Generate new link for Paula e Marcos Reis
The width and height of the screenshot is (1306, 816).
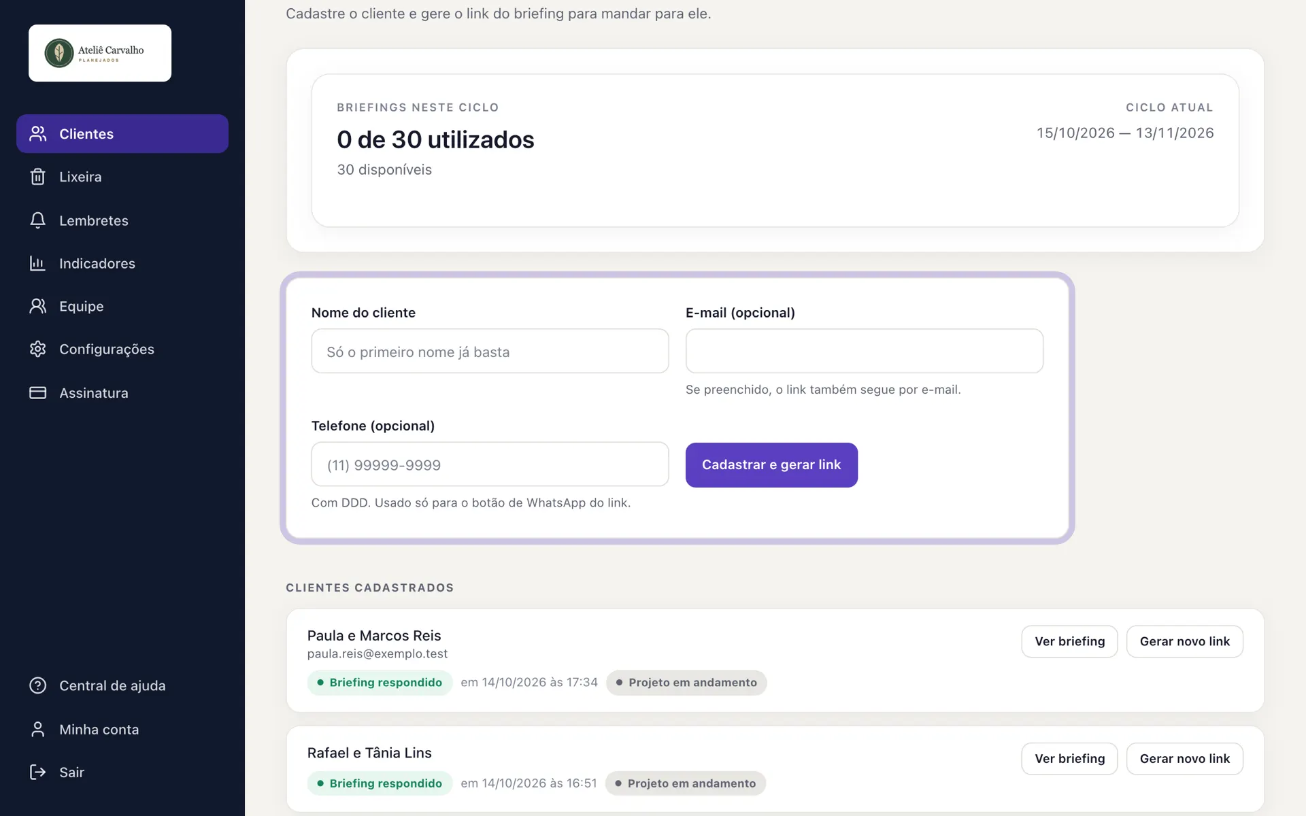pos(1184,641)
